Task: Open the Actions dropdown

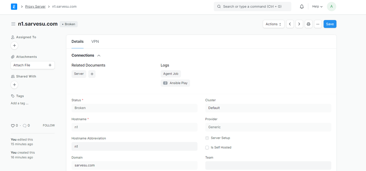Action: point(274,24)
